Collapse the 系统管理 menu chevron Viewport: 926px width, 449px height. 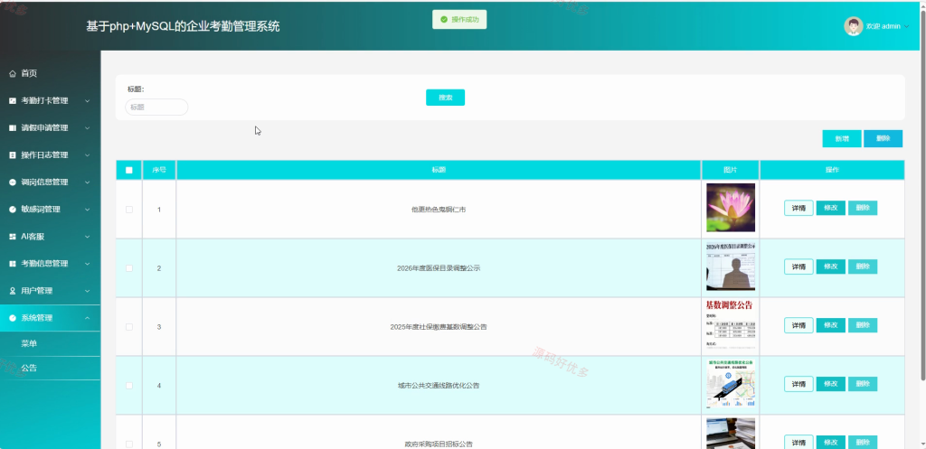(88, 318)
